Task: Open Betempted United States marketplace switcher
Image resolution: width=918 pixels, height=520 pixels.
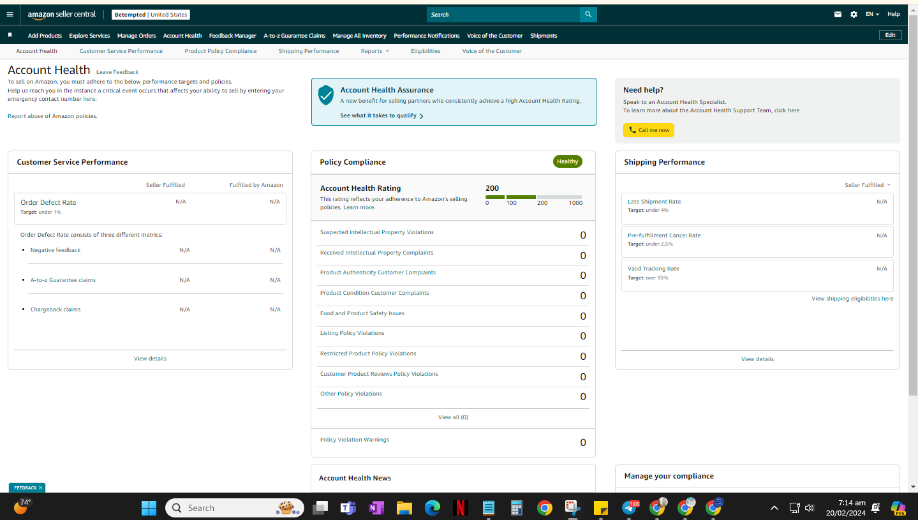Action: (x=151, y=15)
